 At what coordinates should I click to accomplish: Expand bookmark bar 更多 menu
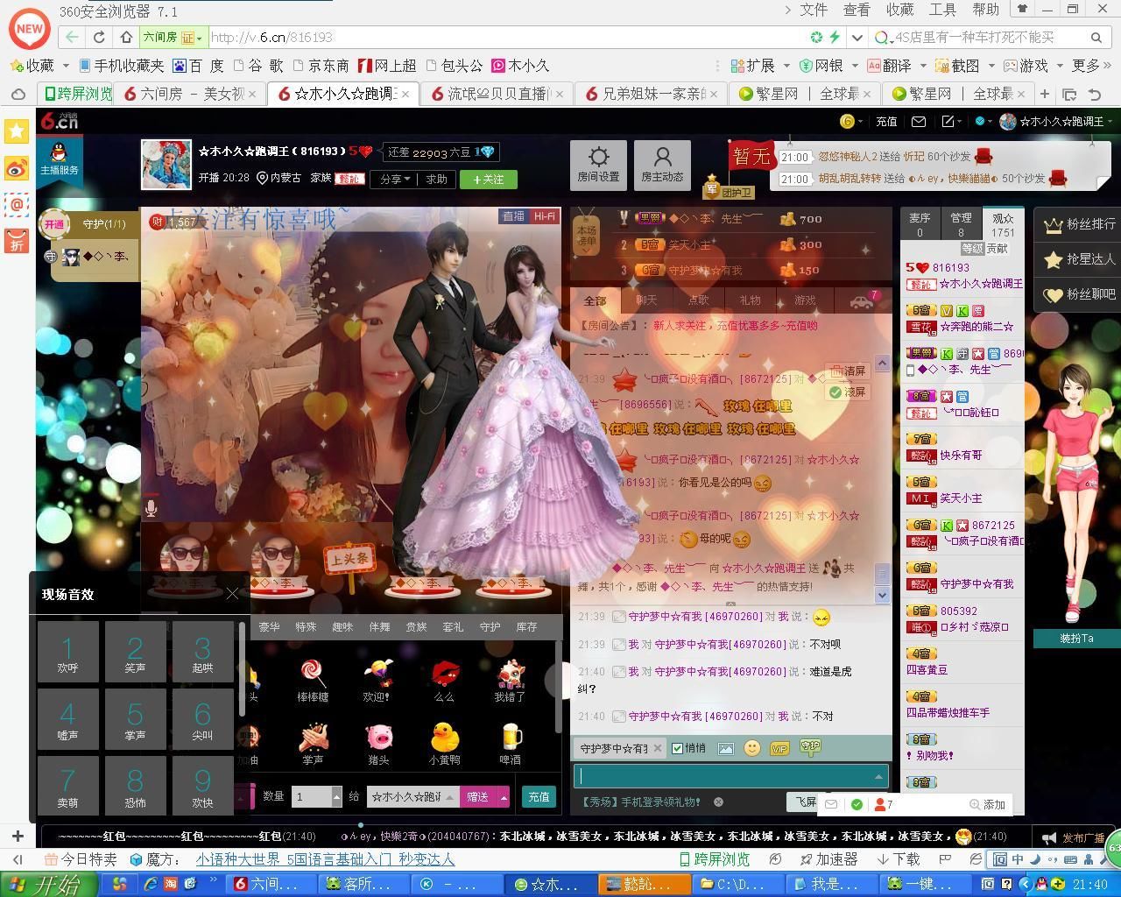point(1092,66)
